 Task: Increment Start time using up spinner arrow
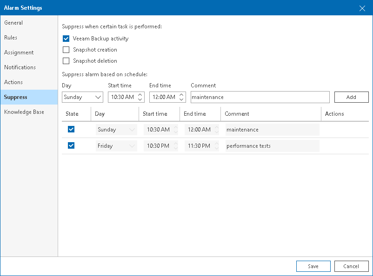[140, 95]
